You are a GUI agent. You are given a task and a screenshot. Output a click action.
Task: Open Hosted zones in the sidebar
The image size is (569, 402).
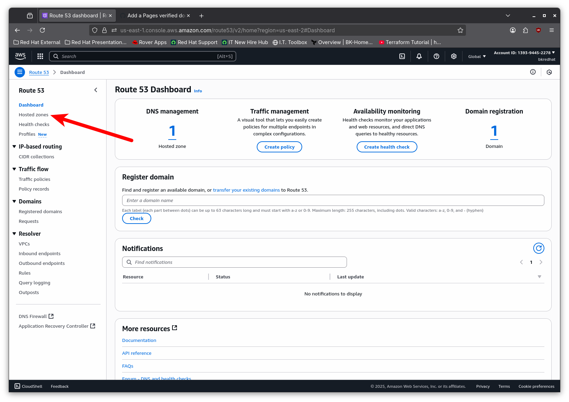point(34,115)
